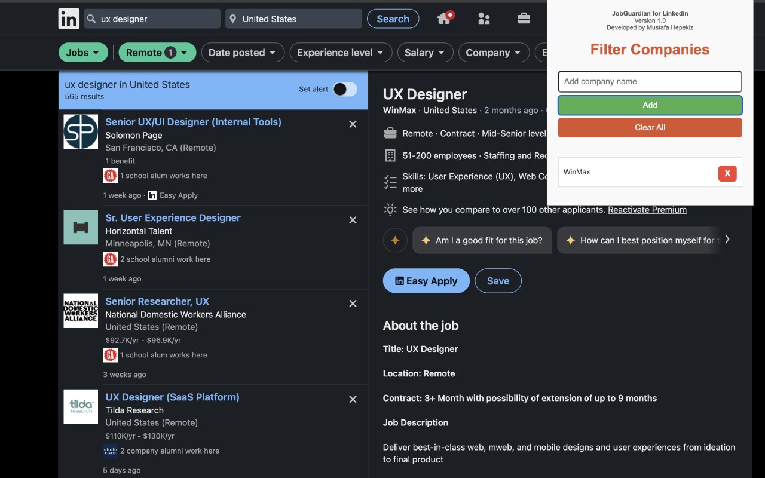Open National Domestic Workers Alliance logo
Image resolution: width=765 pixels, height=478 pixels.
81,311
